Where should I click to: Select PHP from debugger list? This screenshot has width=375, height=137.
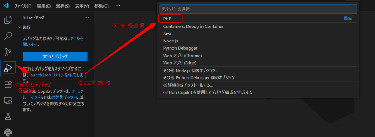[x=258, y=19]
